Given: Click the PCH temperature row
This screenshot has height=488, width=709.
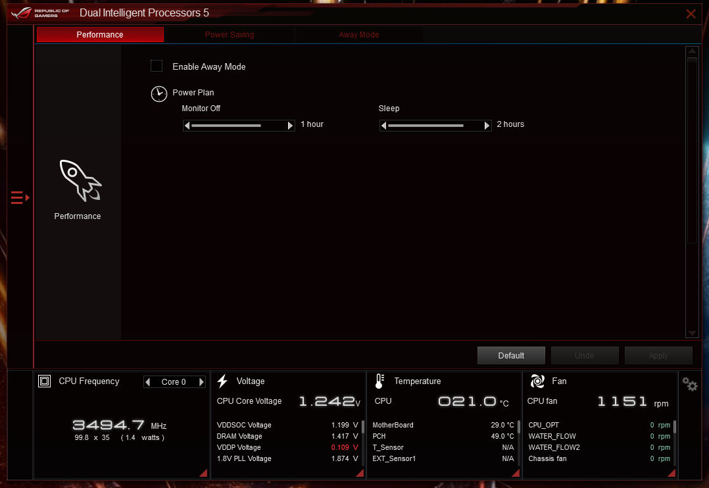Looking at the screenshot, I should pyautogui.click(x=443, y=437).
